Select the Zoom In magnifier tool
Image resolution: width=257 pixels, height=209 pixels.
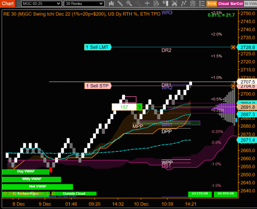[x=129, y=3]
